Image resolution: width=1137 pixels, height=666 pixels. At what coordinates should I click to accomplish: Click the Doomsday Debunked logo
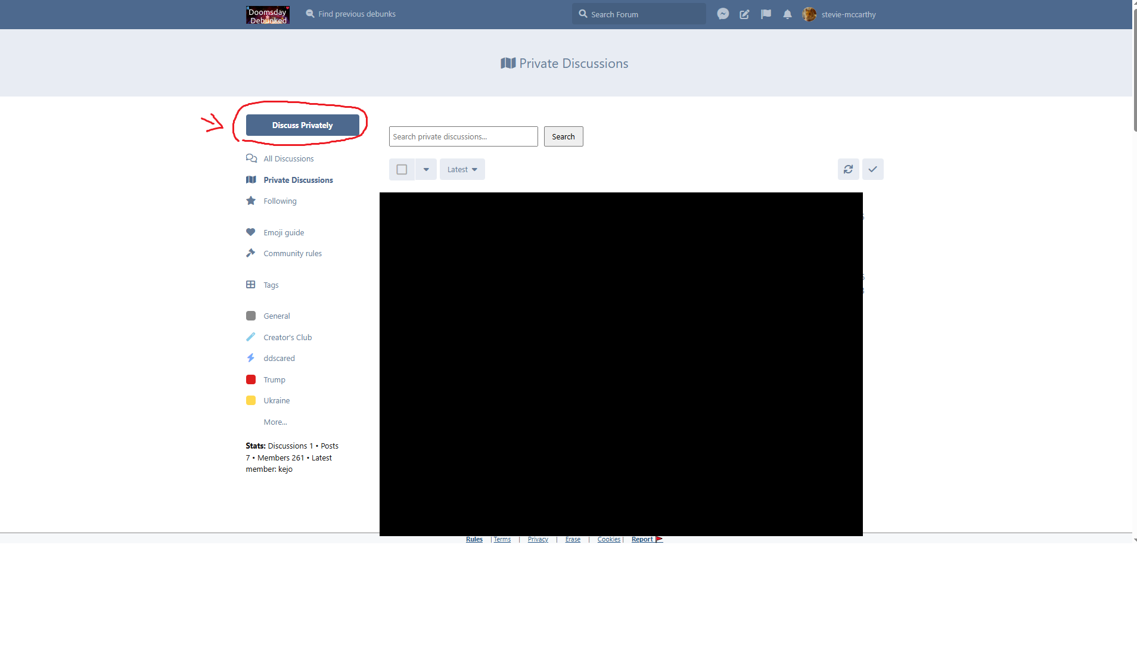point(268,15)
